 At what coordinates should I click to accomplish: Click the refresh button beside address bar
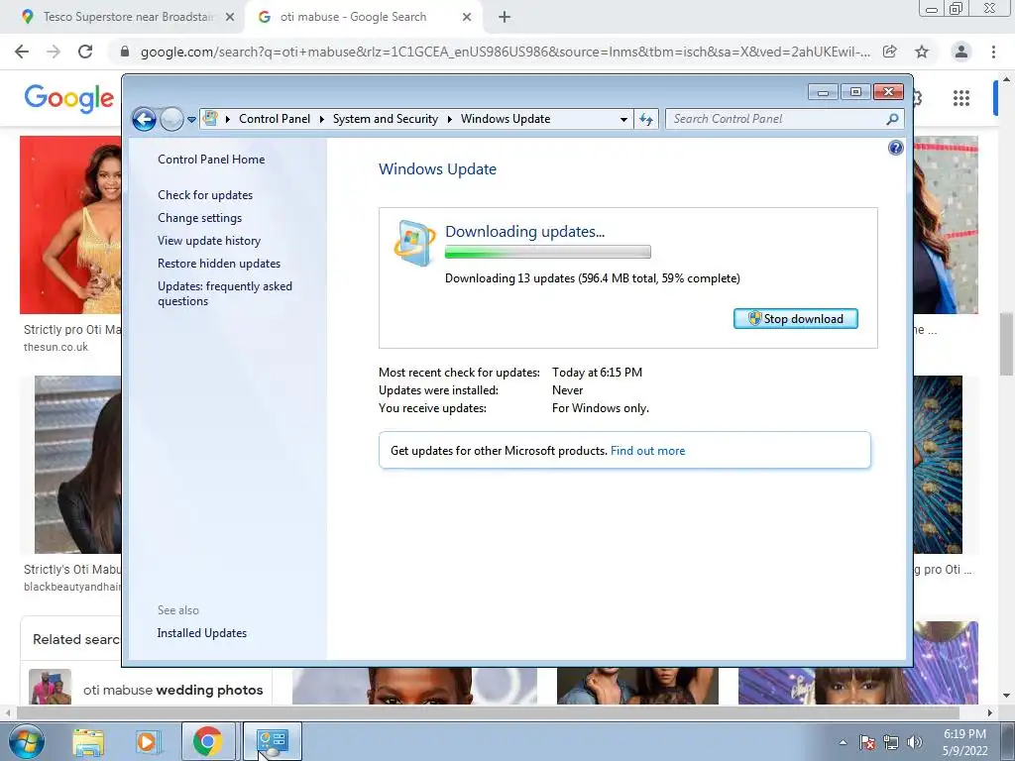646,119
